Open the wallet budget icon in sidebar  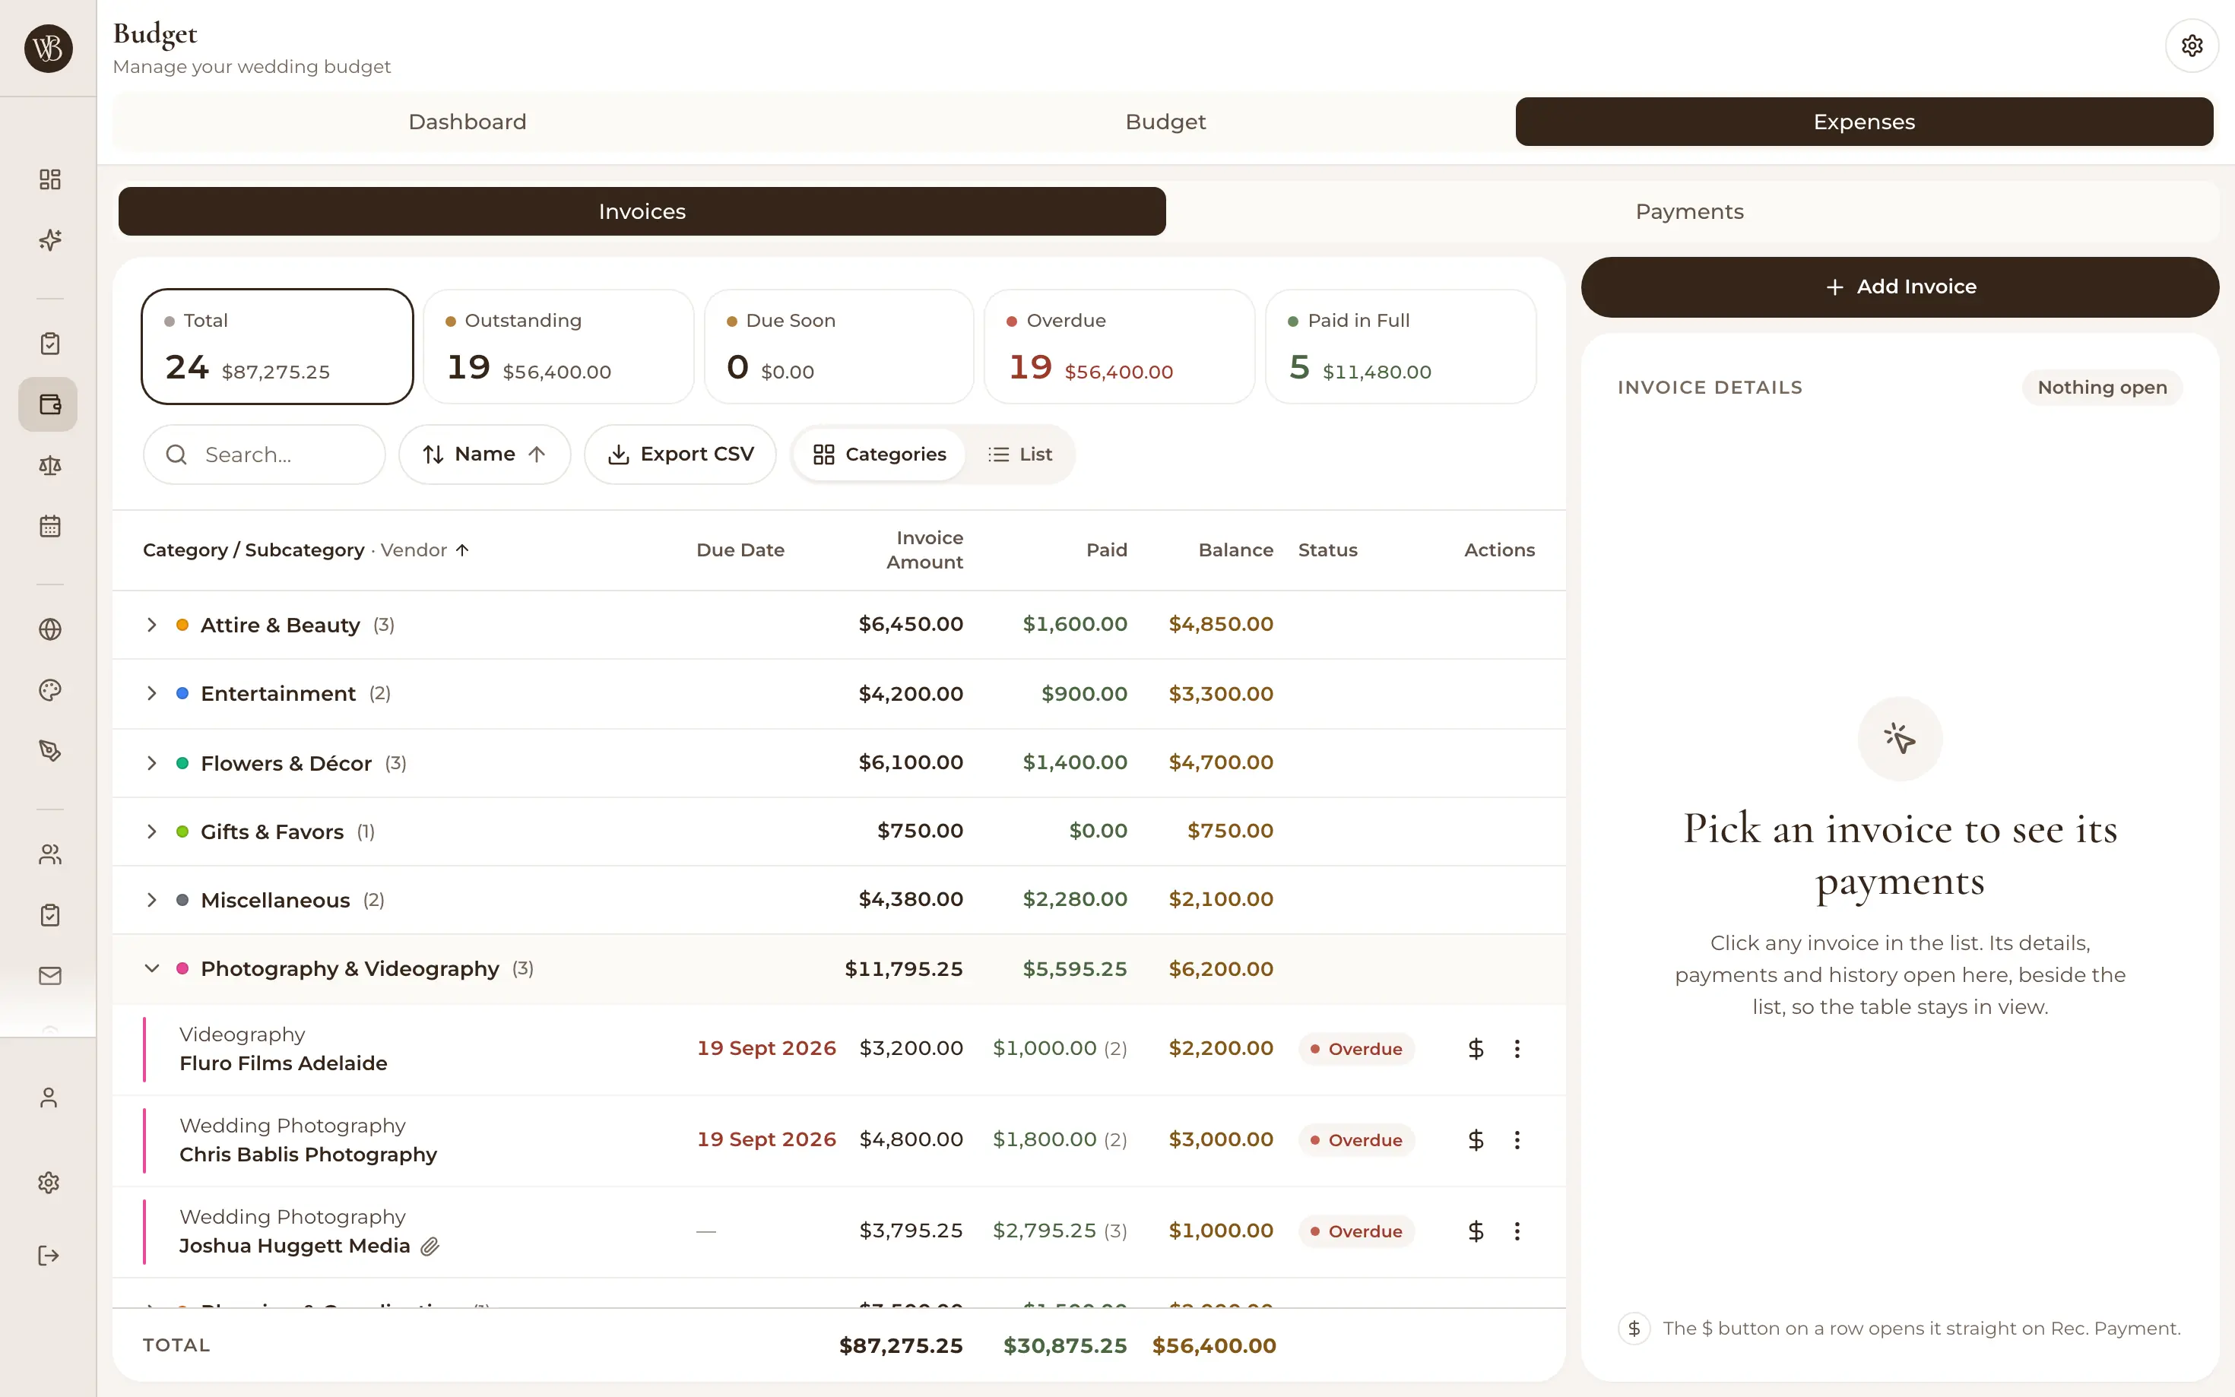point(49,404)
